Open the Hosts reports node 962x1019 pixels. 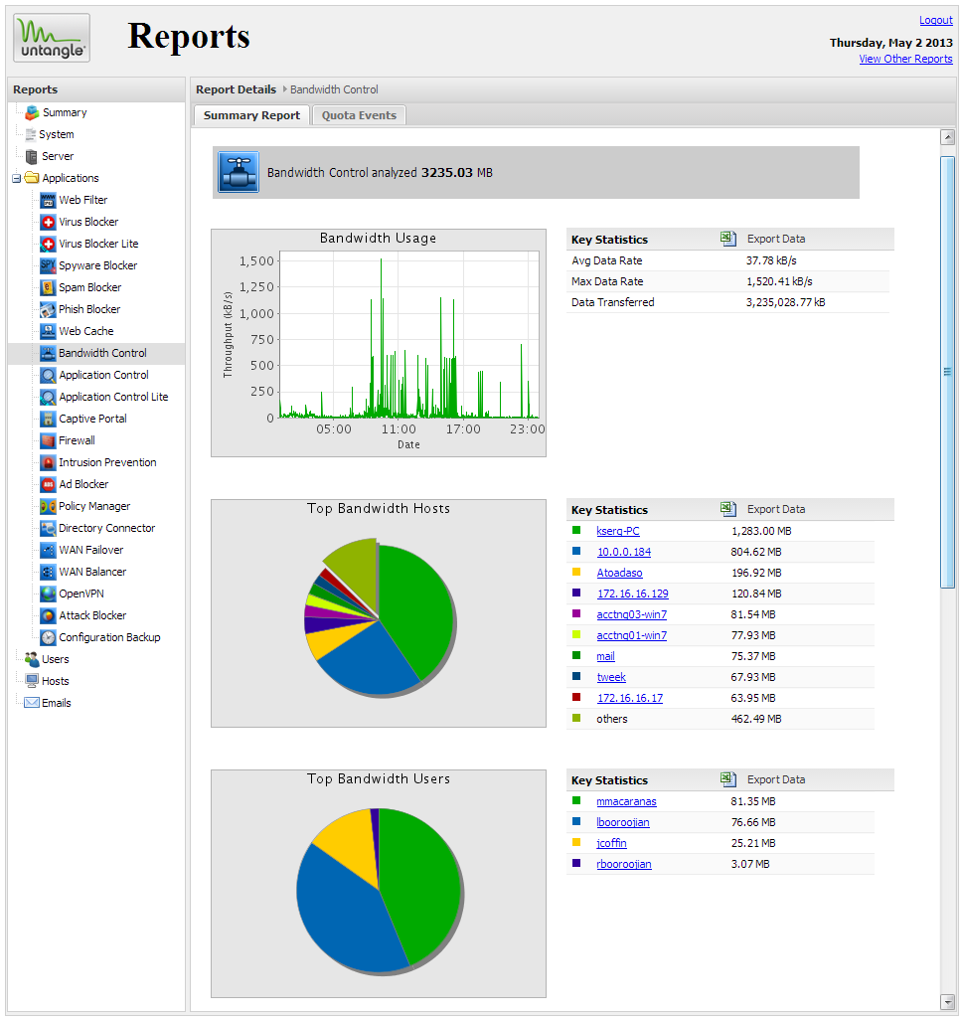pyautogui.click(x=56, y=682)
